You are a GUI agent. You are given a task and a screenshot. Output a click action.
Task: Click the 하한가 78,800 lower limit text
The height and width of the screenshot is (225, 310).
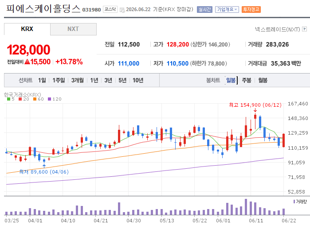coord(208,63)
